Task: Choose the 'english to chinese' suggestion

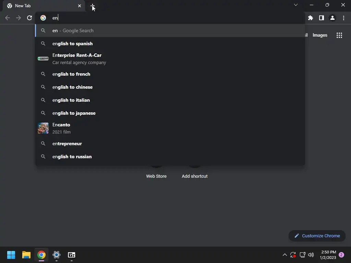Action: coord(170,87)
